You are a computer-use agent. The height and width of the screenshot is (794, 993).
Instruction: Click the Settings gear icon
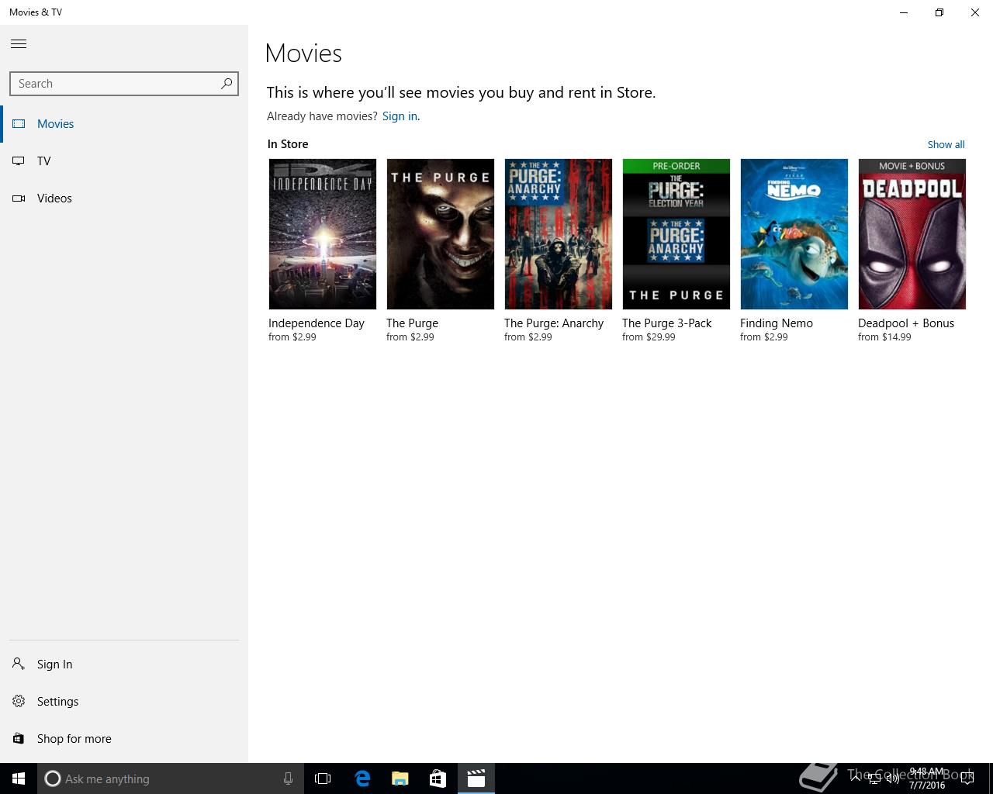(19, 701)
